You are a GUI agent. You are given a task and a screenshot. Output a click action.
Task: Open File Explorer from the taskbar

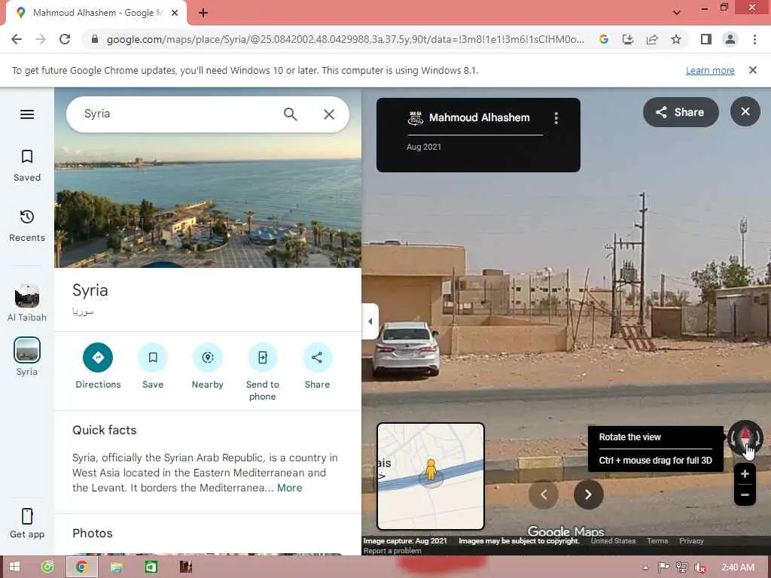(x=116, y=567)
